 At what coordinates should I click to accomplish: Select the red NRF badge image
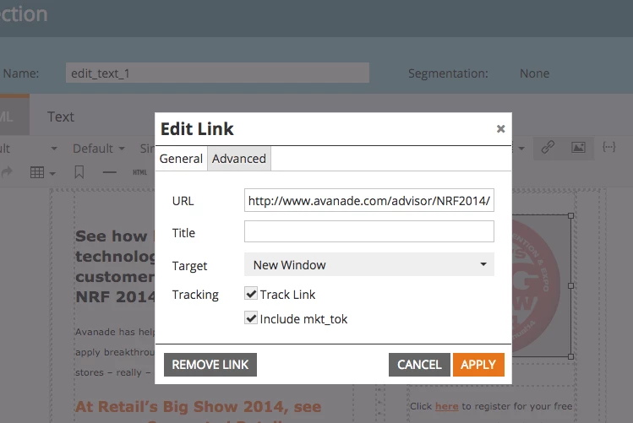[541, 285]
